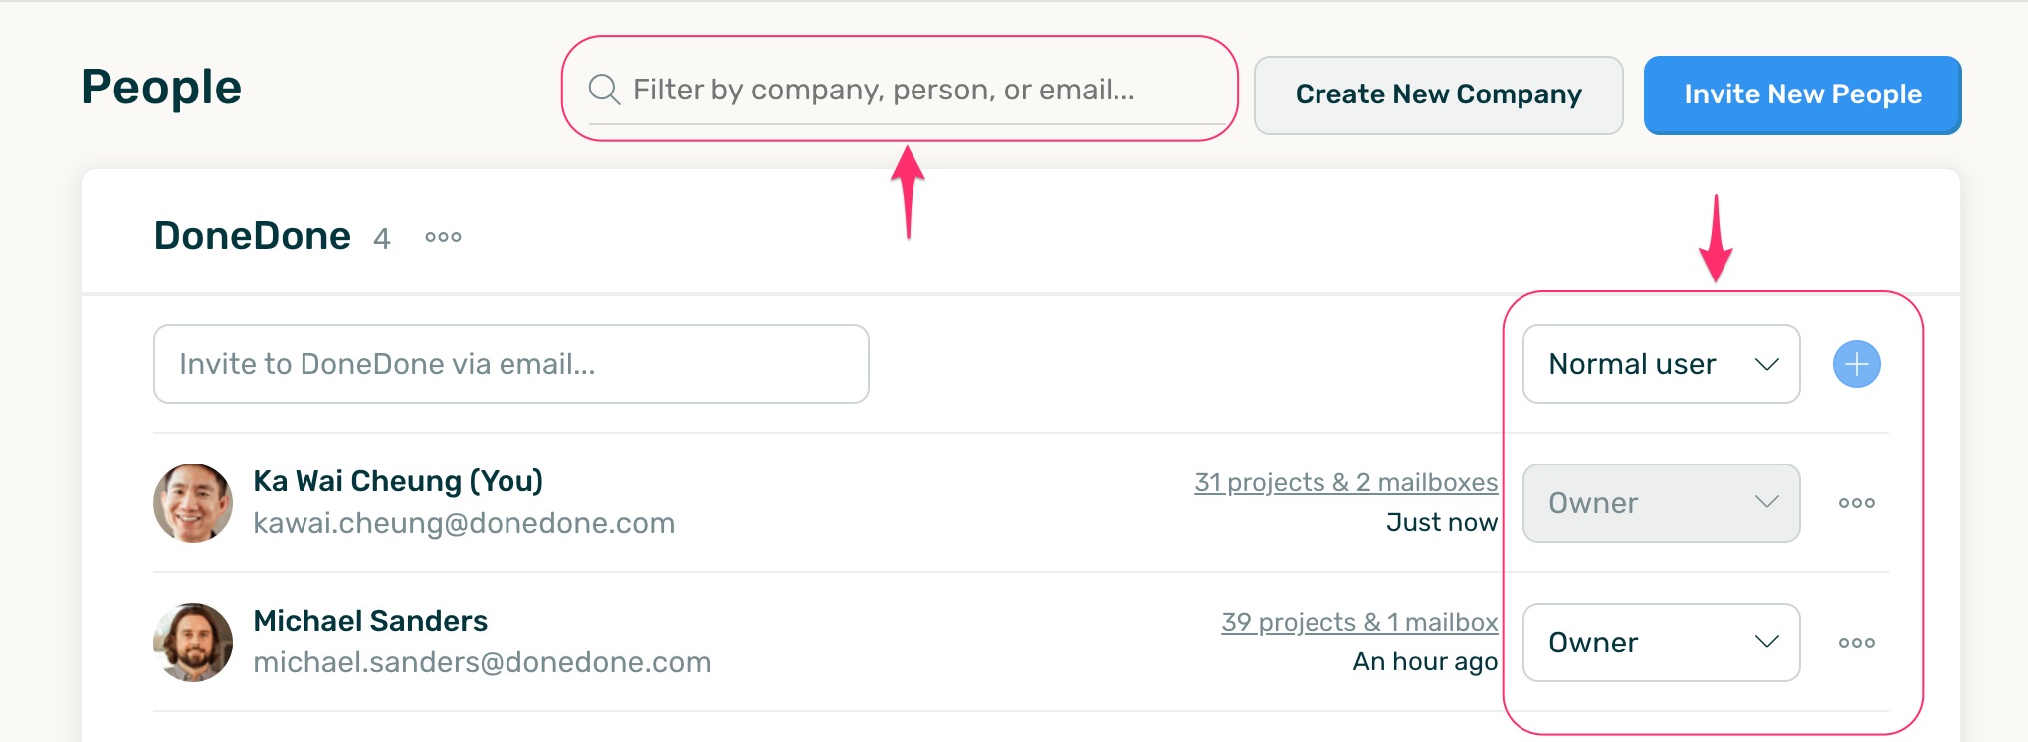Click Michael Sanders' profile avatar
Viewport: 2028px width, 742px height.
[193, 643]
